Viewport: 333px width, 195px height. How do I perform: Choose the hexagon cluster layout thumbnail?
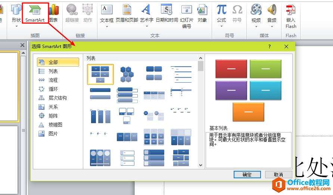pos(127,74)
